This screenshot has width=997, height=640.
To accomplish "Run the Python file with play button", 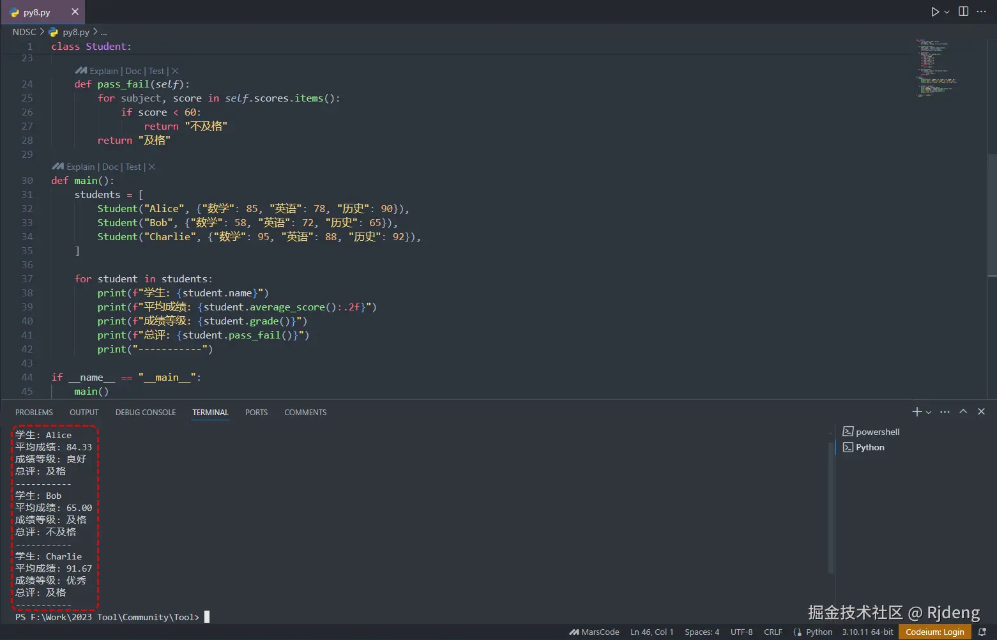I will 935,11.
